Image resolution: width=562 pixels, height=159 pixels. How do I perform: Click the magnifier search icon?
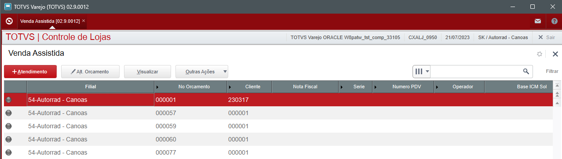click(x=526, y=71)
